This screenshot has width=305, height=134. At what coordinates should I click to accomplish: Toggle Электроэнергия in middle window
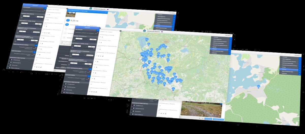click(x=64, y=87)
